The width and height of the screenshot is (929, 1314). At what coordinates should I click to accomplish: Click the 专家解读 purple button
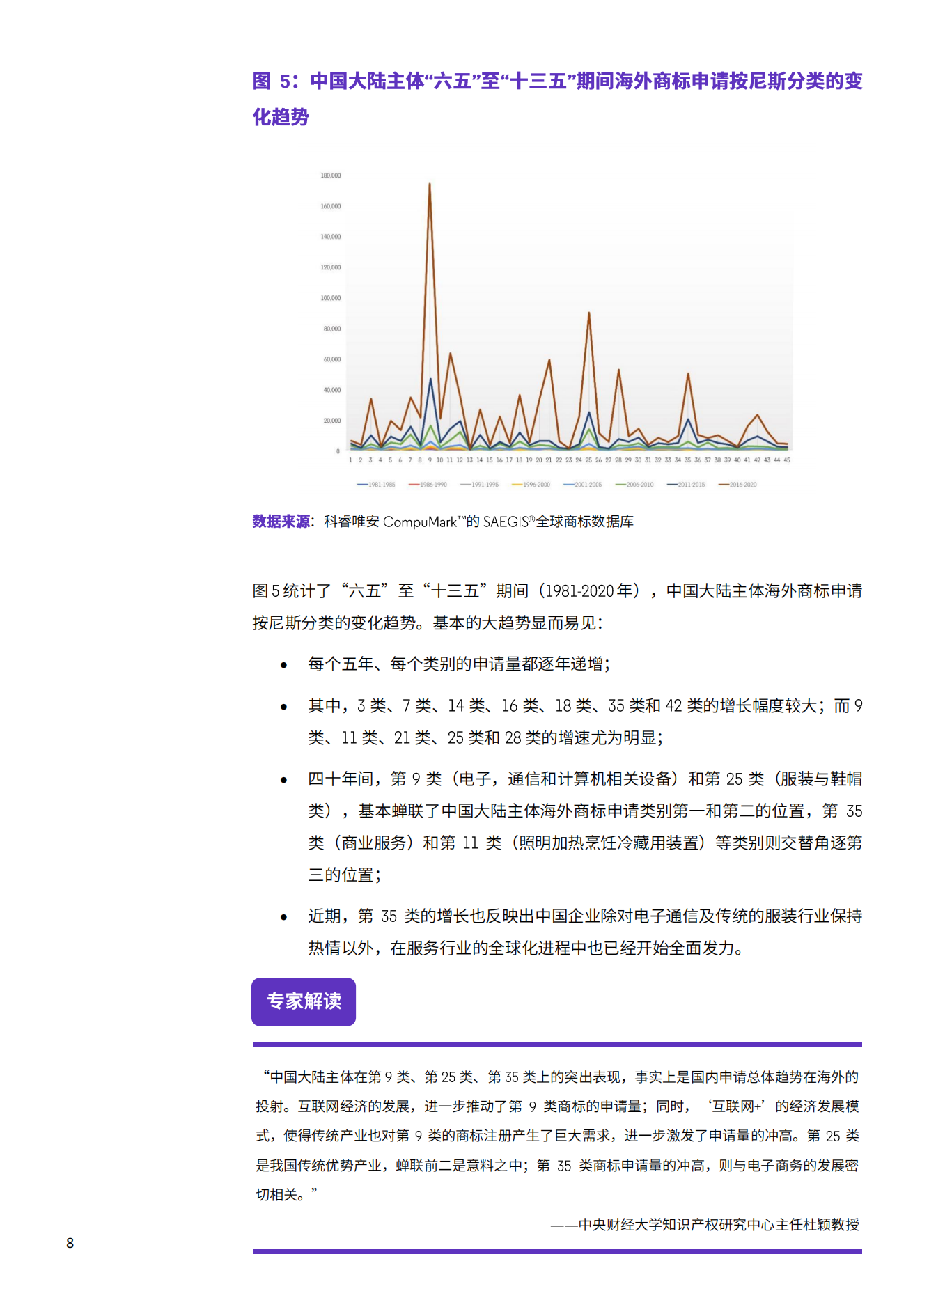[303, 1001]
